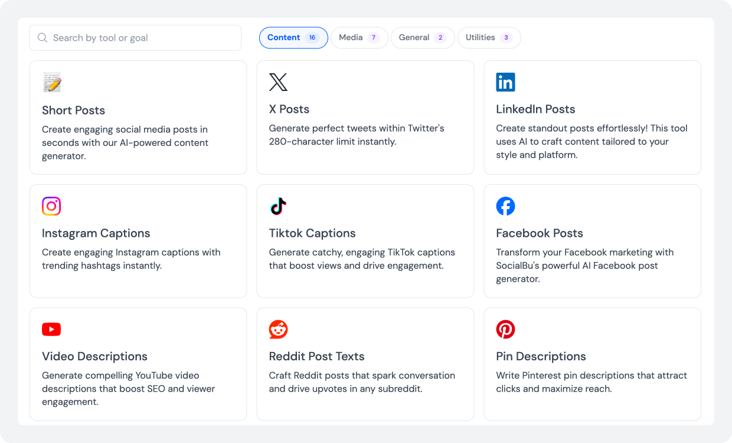Viewport: 732px width, 443px height.
Task: Click the text 'Write Pinterest pin descriptions that attract'
Action: [x=592, y=376]
